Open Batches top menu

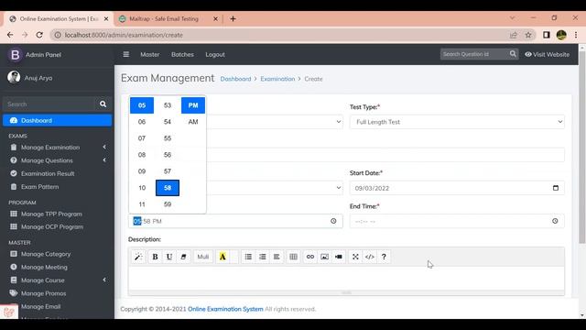point(182,54)
